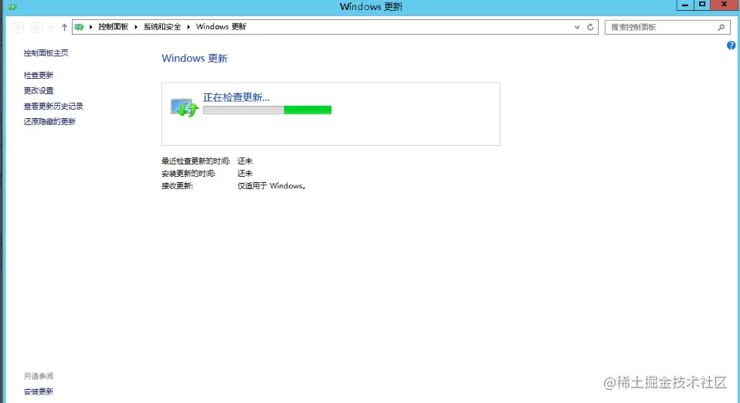This screenshot has height=403, width=740.
Task: Open 查看更新历史记录 link
Action: [53, 107]
